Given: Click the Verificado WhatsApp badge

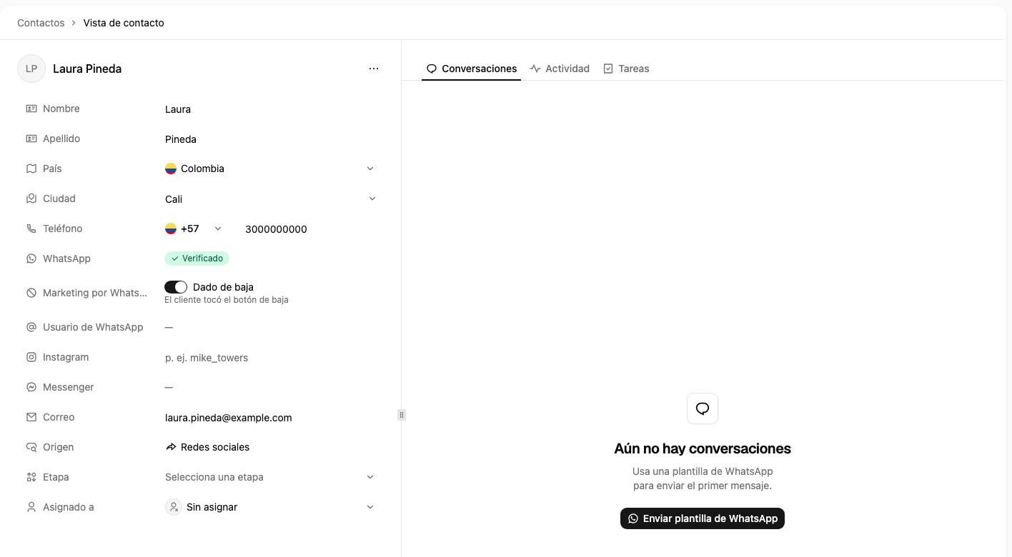Looking at the screenshot, I should (x=197, y=259).
